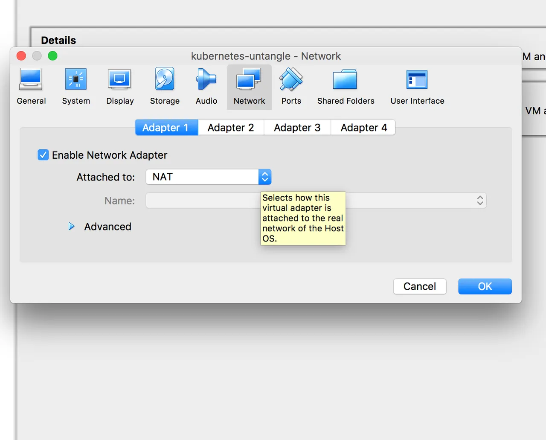Expand the Advanced section triangle
The image size is (546, 440).
click(71, 227)
